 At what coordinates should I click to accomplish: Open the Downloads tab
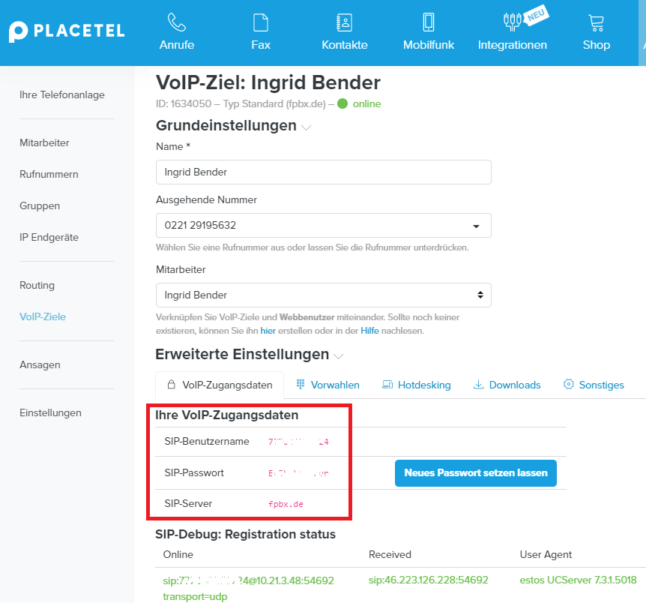[507, 385]
